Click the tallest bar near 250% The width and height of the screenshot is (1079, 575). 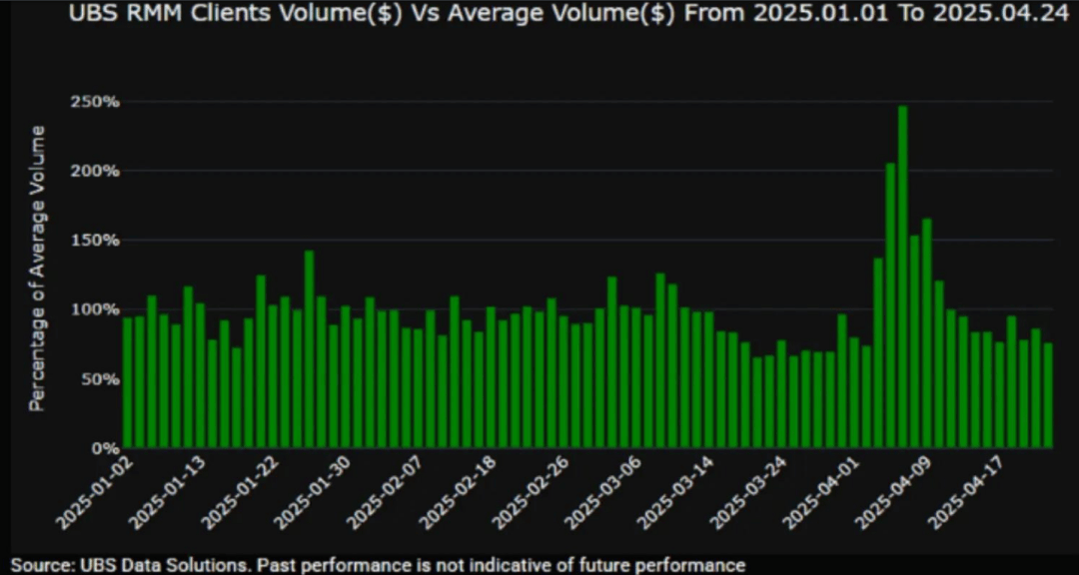902,278
